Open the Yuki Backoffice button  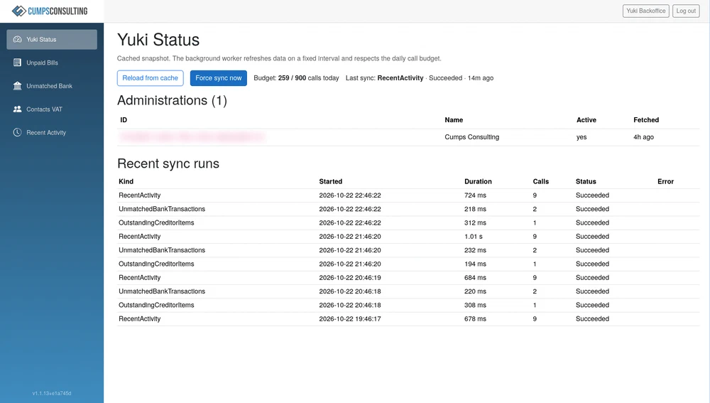(x=645, y=11)
